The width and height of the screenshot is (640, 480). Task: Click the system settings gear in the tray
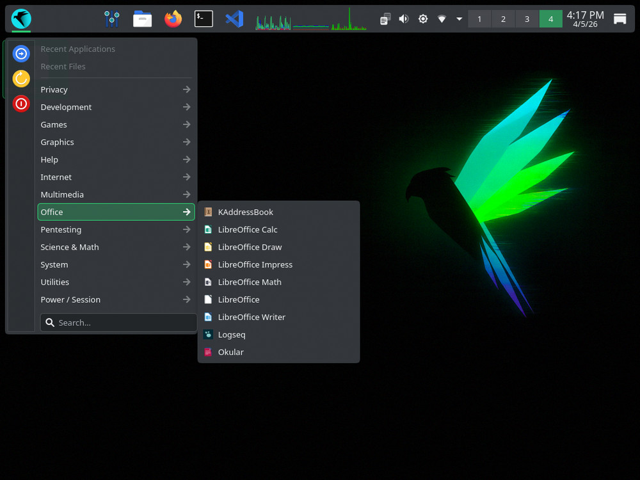(422, 19)
